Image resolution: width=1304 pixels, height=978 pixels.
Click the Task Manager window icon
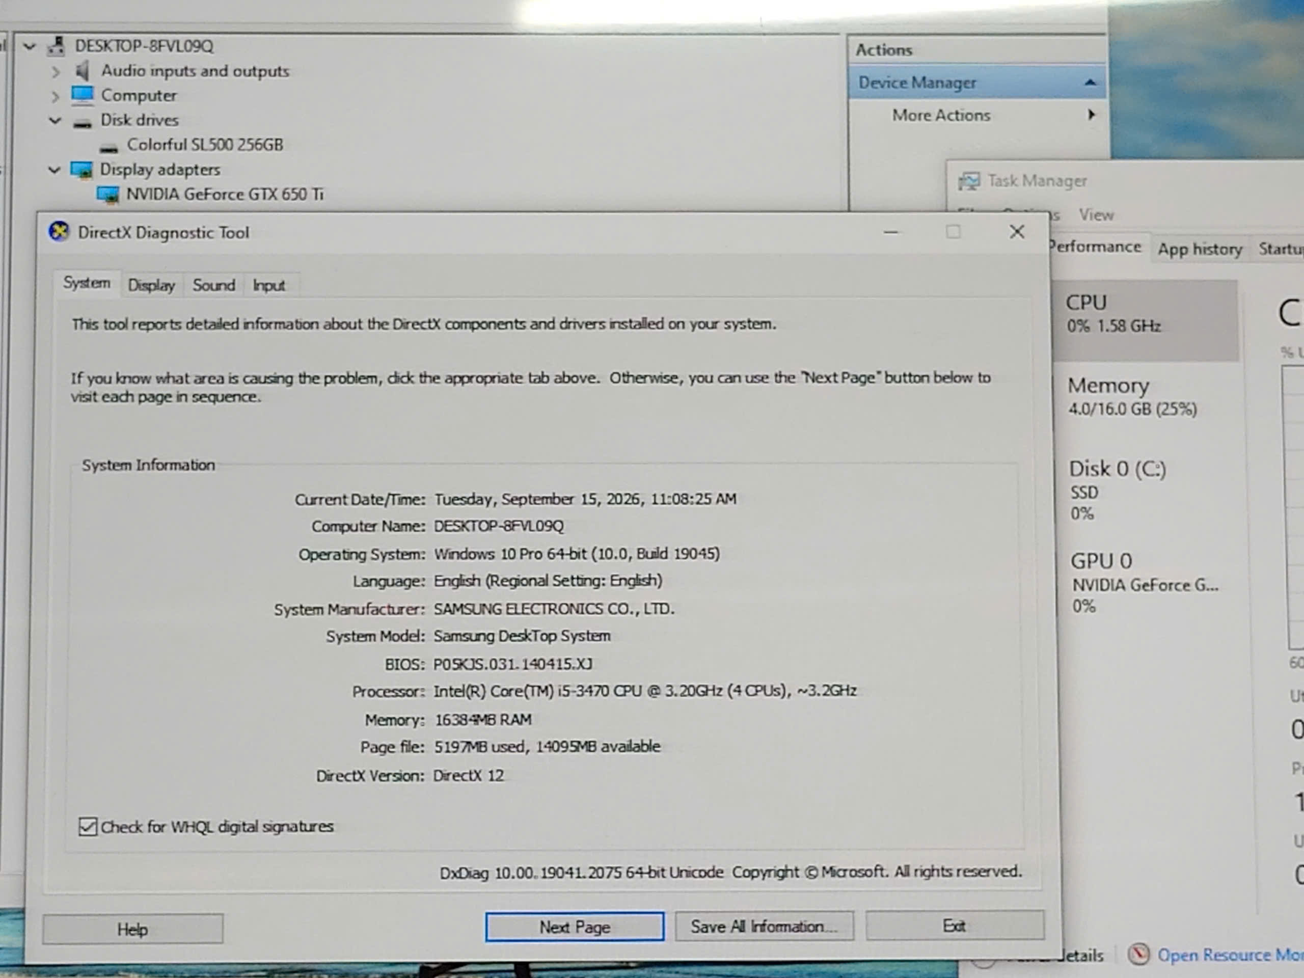click(x=968, y=181)
